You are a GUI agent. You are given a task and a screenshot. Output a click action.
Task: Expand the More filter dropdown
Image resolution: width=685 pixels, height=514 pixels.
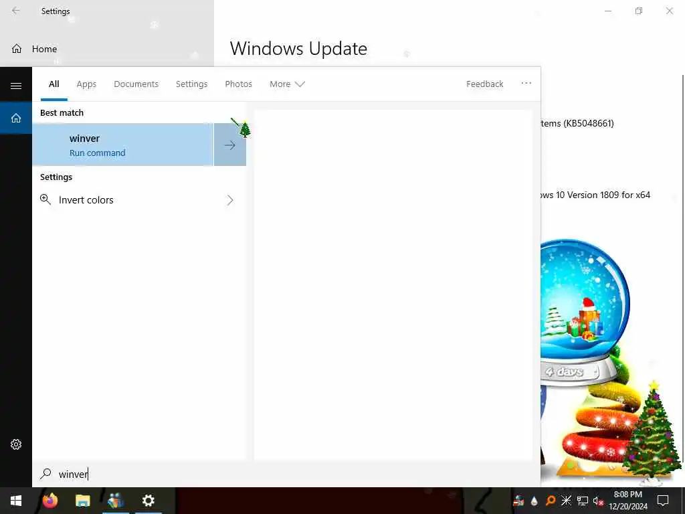[x=287, y=84]
